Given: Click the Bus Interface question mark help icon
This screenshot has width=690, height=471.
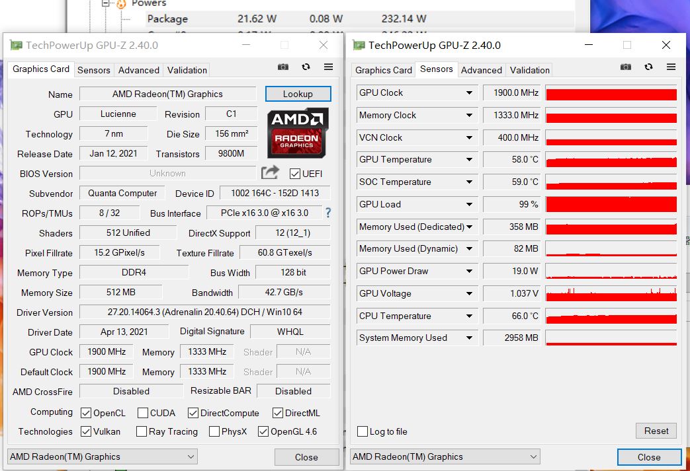Looking at the screenshot, I should click(x=328, y=213).
